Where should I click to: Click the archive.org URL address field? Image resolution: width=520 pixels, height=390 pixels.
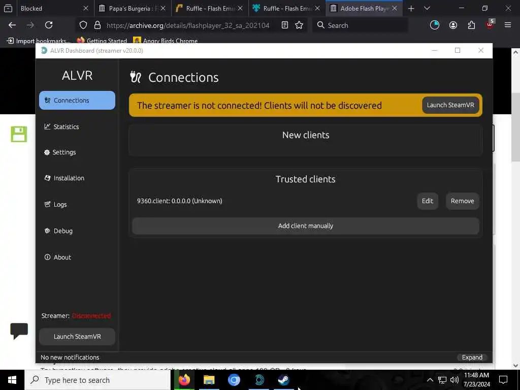(x=188, y=25)
